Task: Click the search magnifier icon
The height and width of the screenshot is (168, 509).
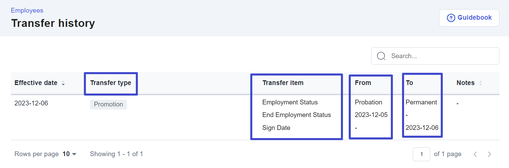Action: click(381, 56)
